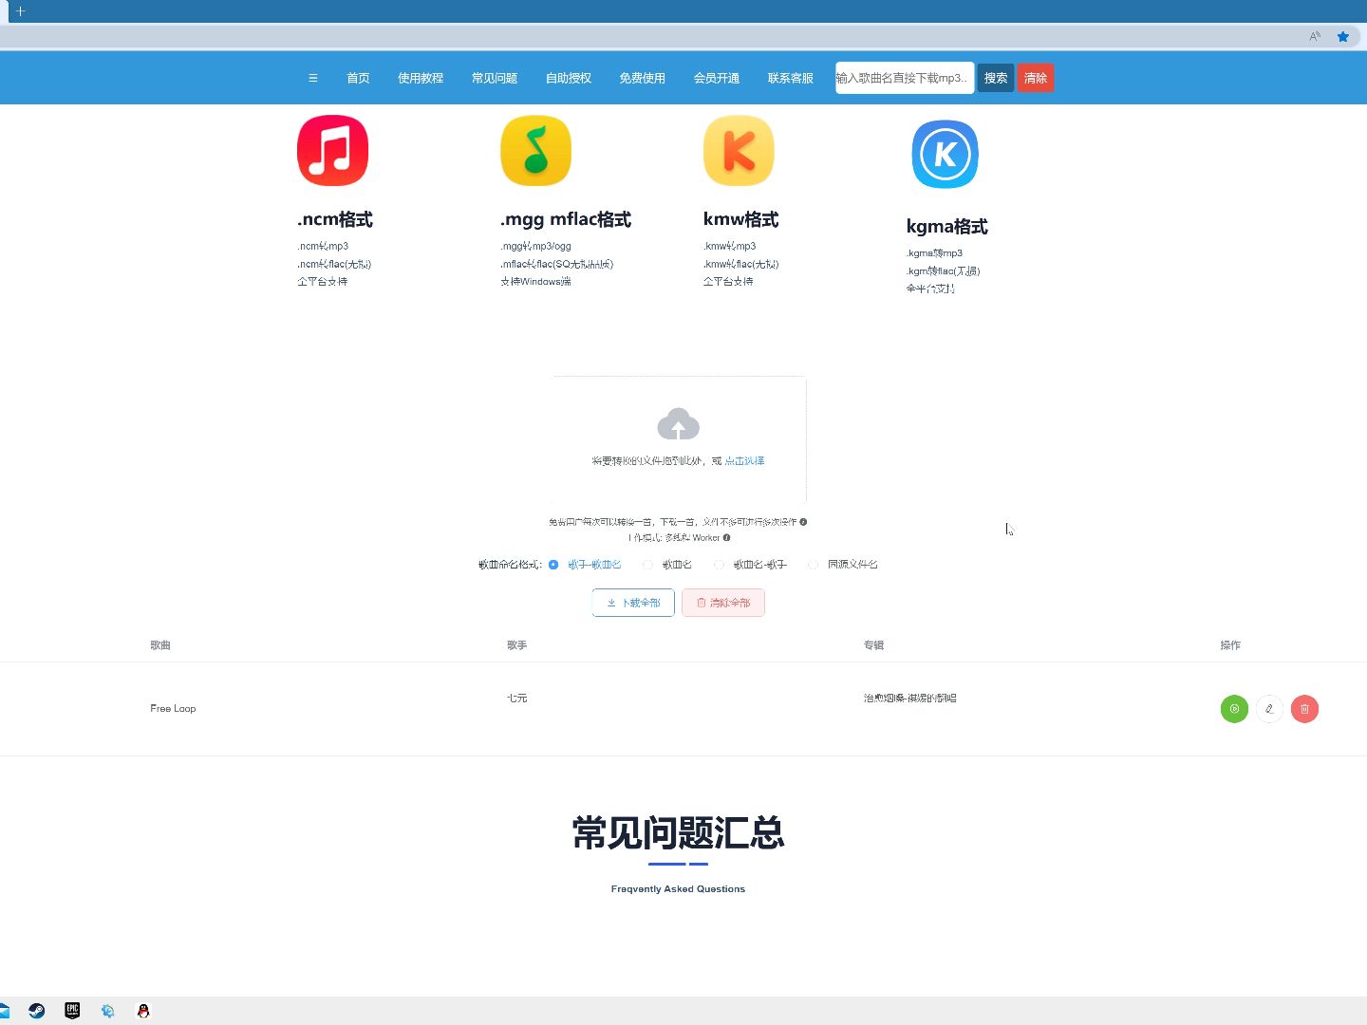Click the Free Loop song title

pyautogui.click(x=173, y=709)
